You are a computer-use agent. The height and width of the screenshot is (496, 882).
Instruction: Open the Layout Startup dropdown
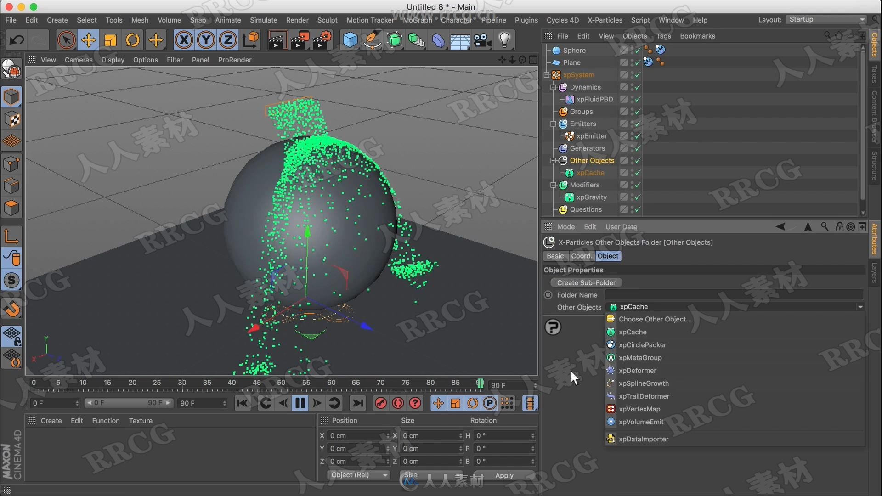click(x=826, y=19)
